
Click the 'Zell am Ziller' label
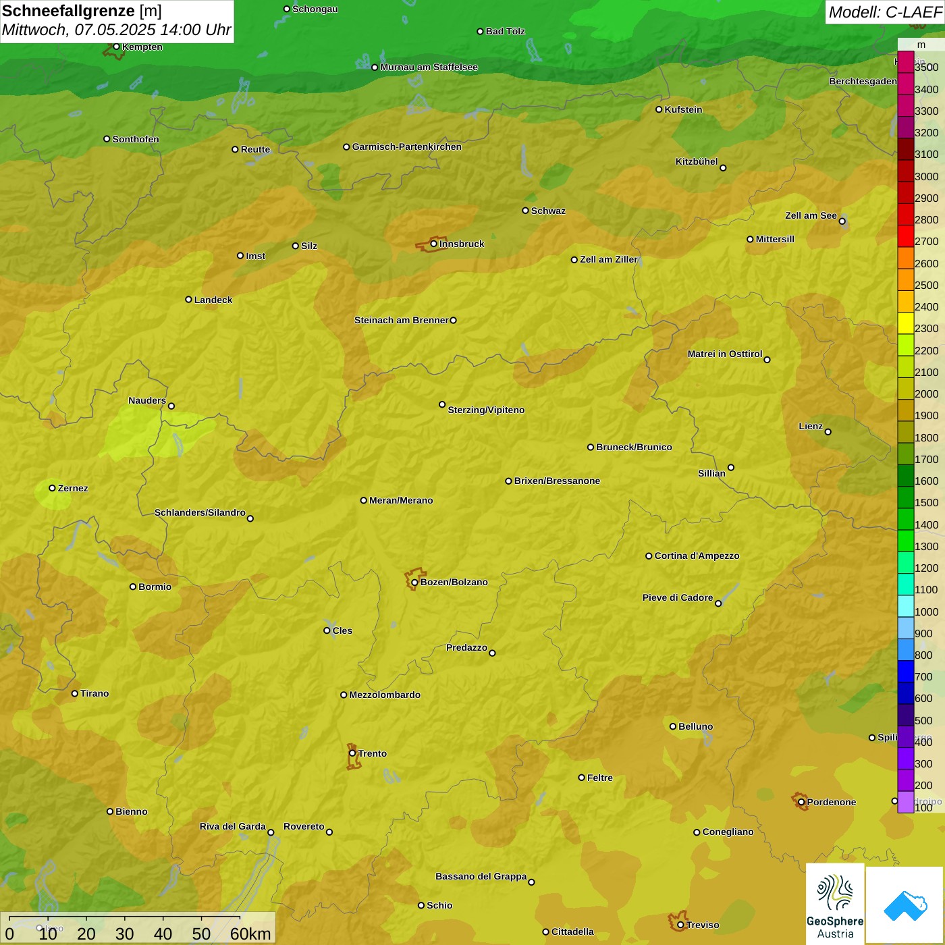[609, 259]
